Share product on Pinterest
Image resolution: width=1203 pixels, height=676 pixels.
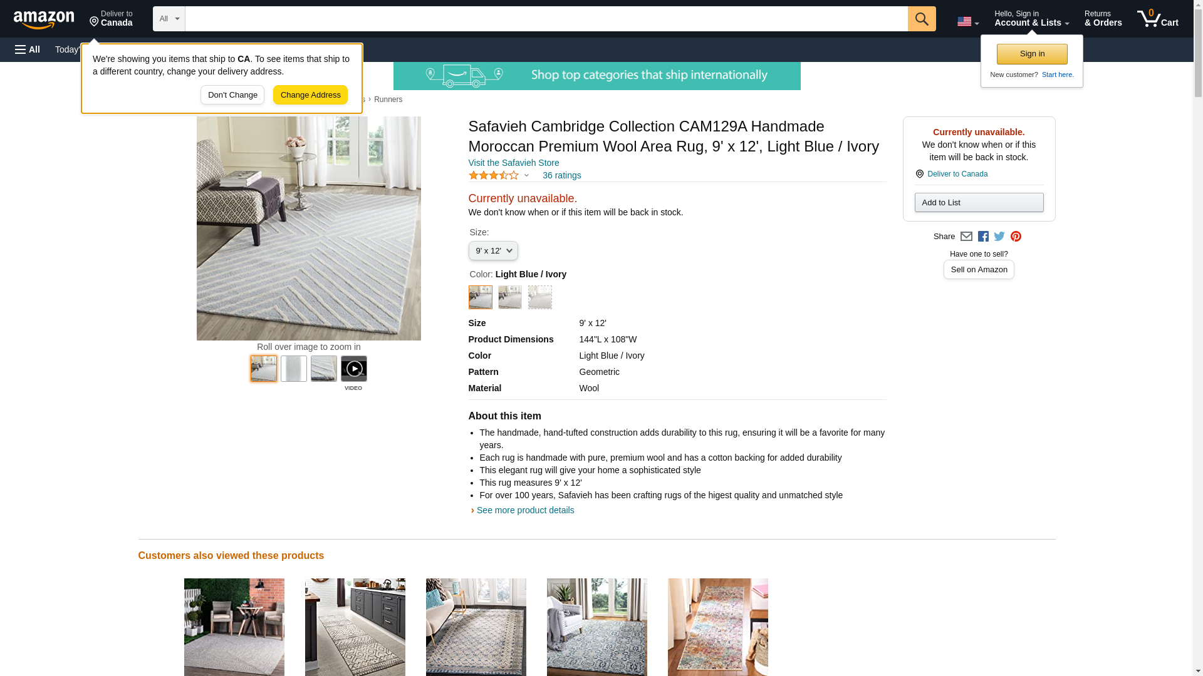pos(1016,237)
